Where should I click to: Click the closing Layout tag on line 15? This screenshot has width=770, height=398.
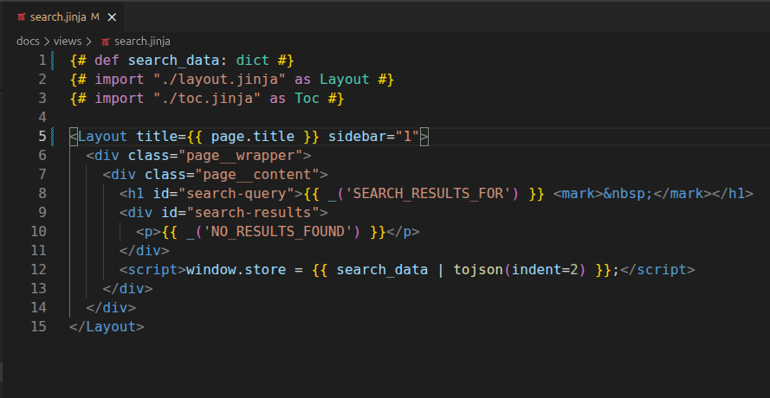tap(107, 326)
